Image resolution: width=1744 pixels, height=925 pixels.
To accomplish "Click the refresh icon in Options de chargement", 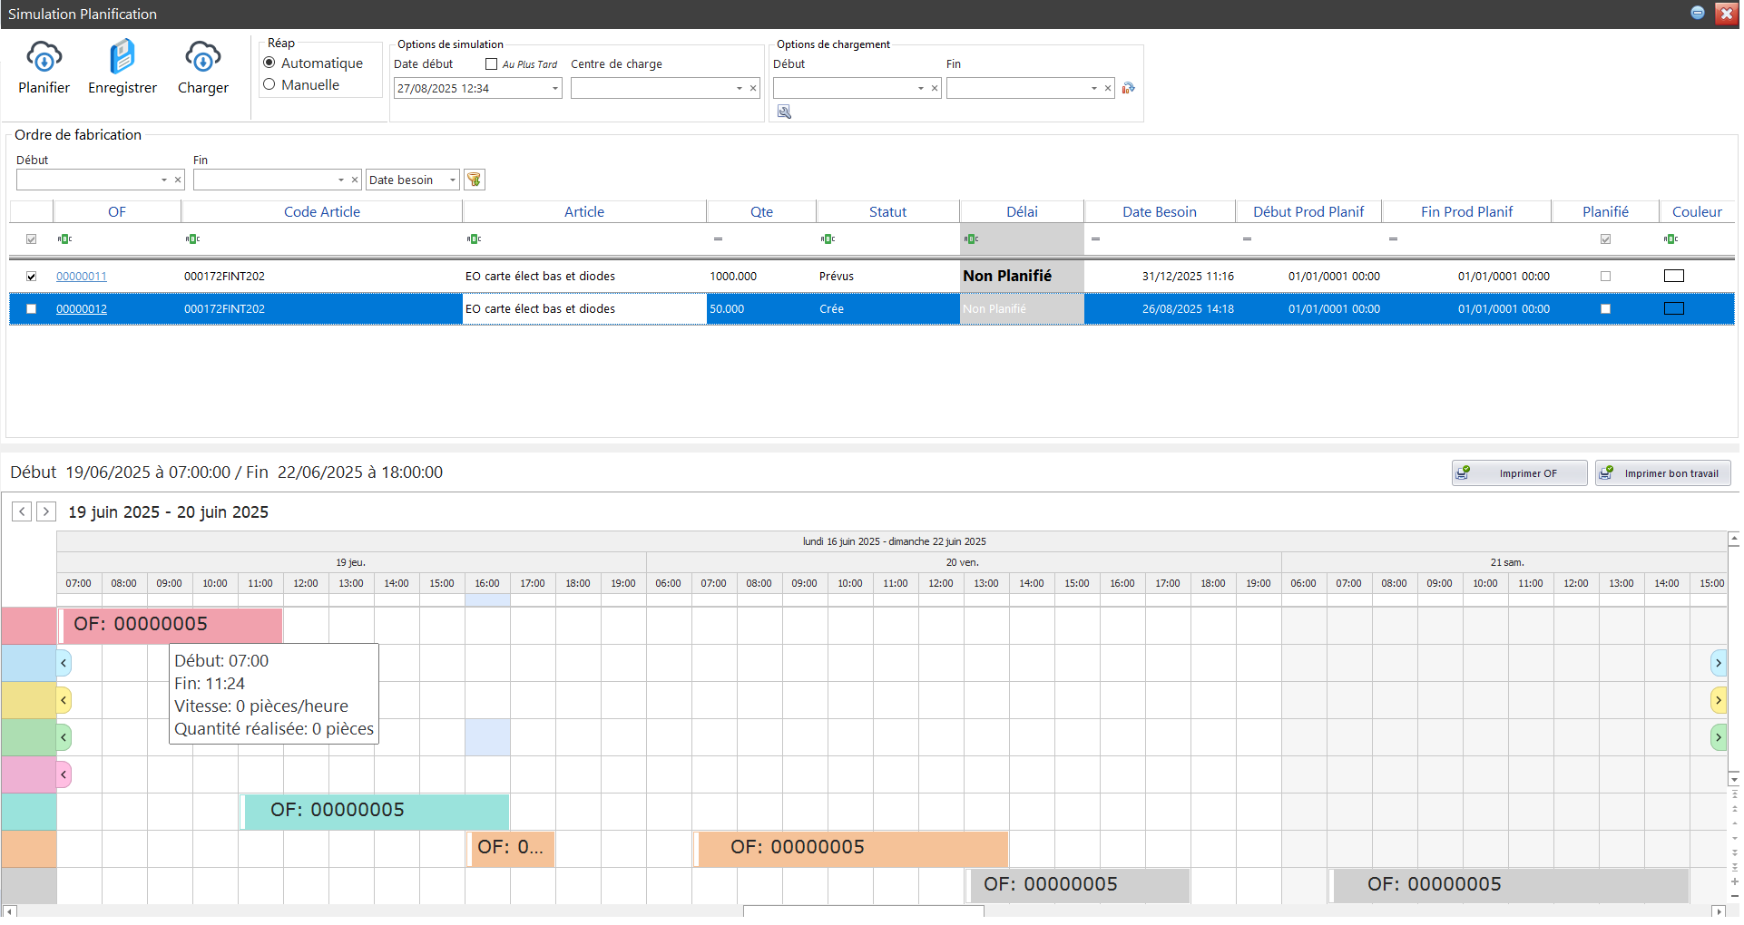I will pyautogui.click(x=1128, y=88).
